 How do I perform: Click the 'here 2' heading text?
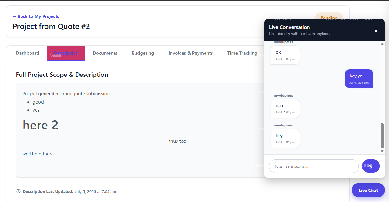pyautogui.click(x=40, y=125)
